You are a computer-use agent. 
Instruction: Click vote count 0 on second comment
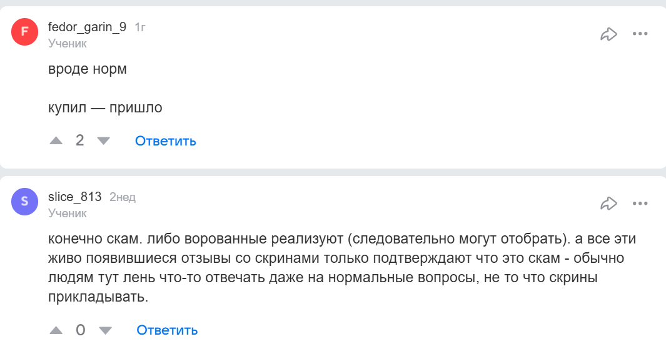click(x=80, y=330)
